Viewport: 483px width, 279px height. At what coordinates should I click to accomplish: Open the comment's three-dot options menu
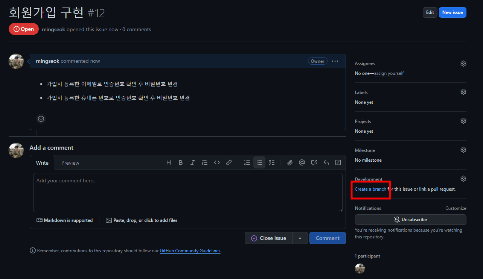pos(335,61)
